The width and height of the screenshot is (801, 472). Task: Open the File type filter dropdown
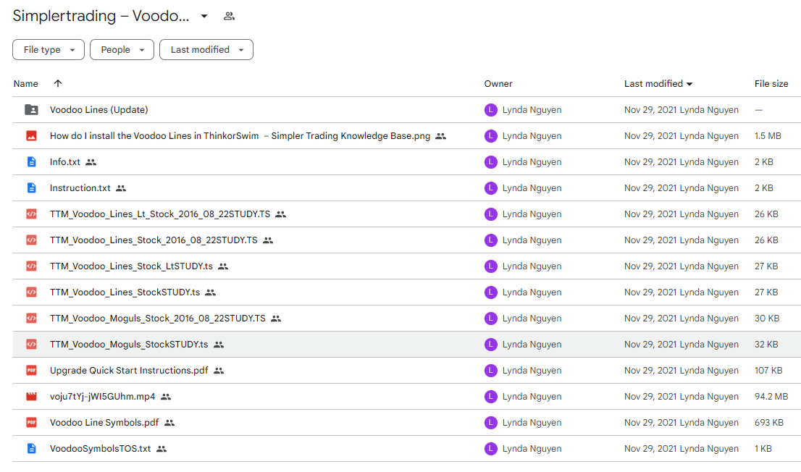click(x=49, y=49)
